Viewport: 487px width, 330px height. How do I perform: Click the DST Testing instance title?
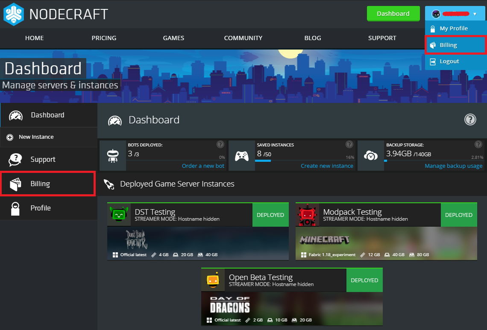(x=155, y=212)
